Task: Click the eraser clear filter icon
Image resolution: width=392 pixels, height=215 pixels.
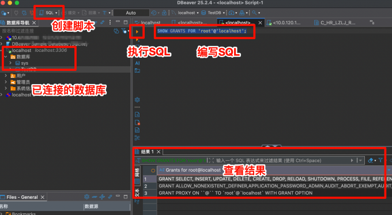Action: coord(371,160)
